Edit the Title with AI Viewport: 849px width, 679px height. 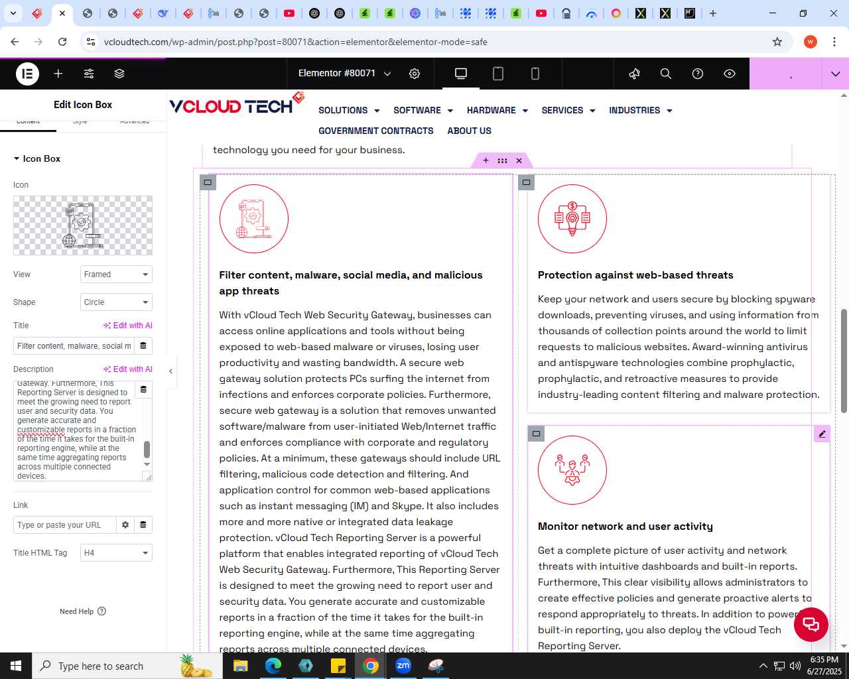(128, 326)
